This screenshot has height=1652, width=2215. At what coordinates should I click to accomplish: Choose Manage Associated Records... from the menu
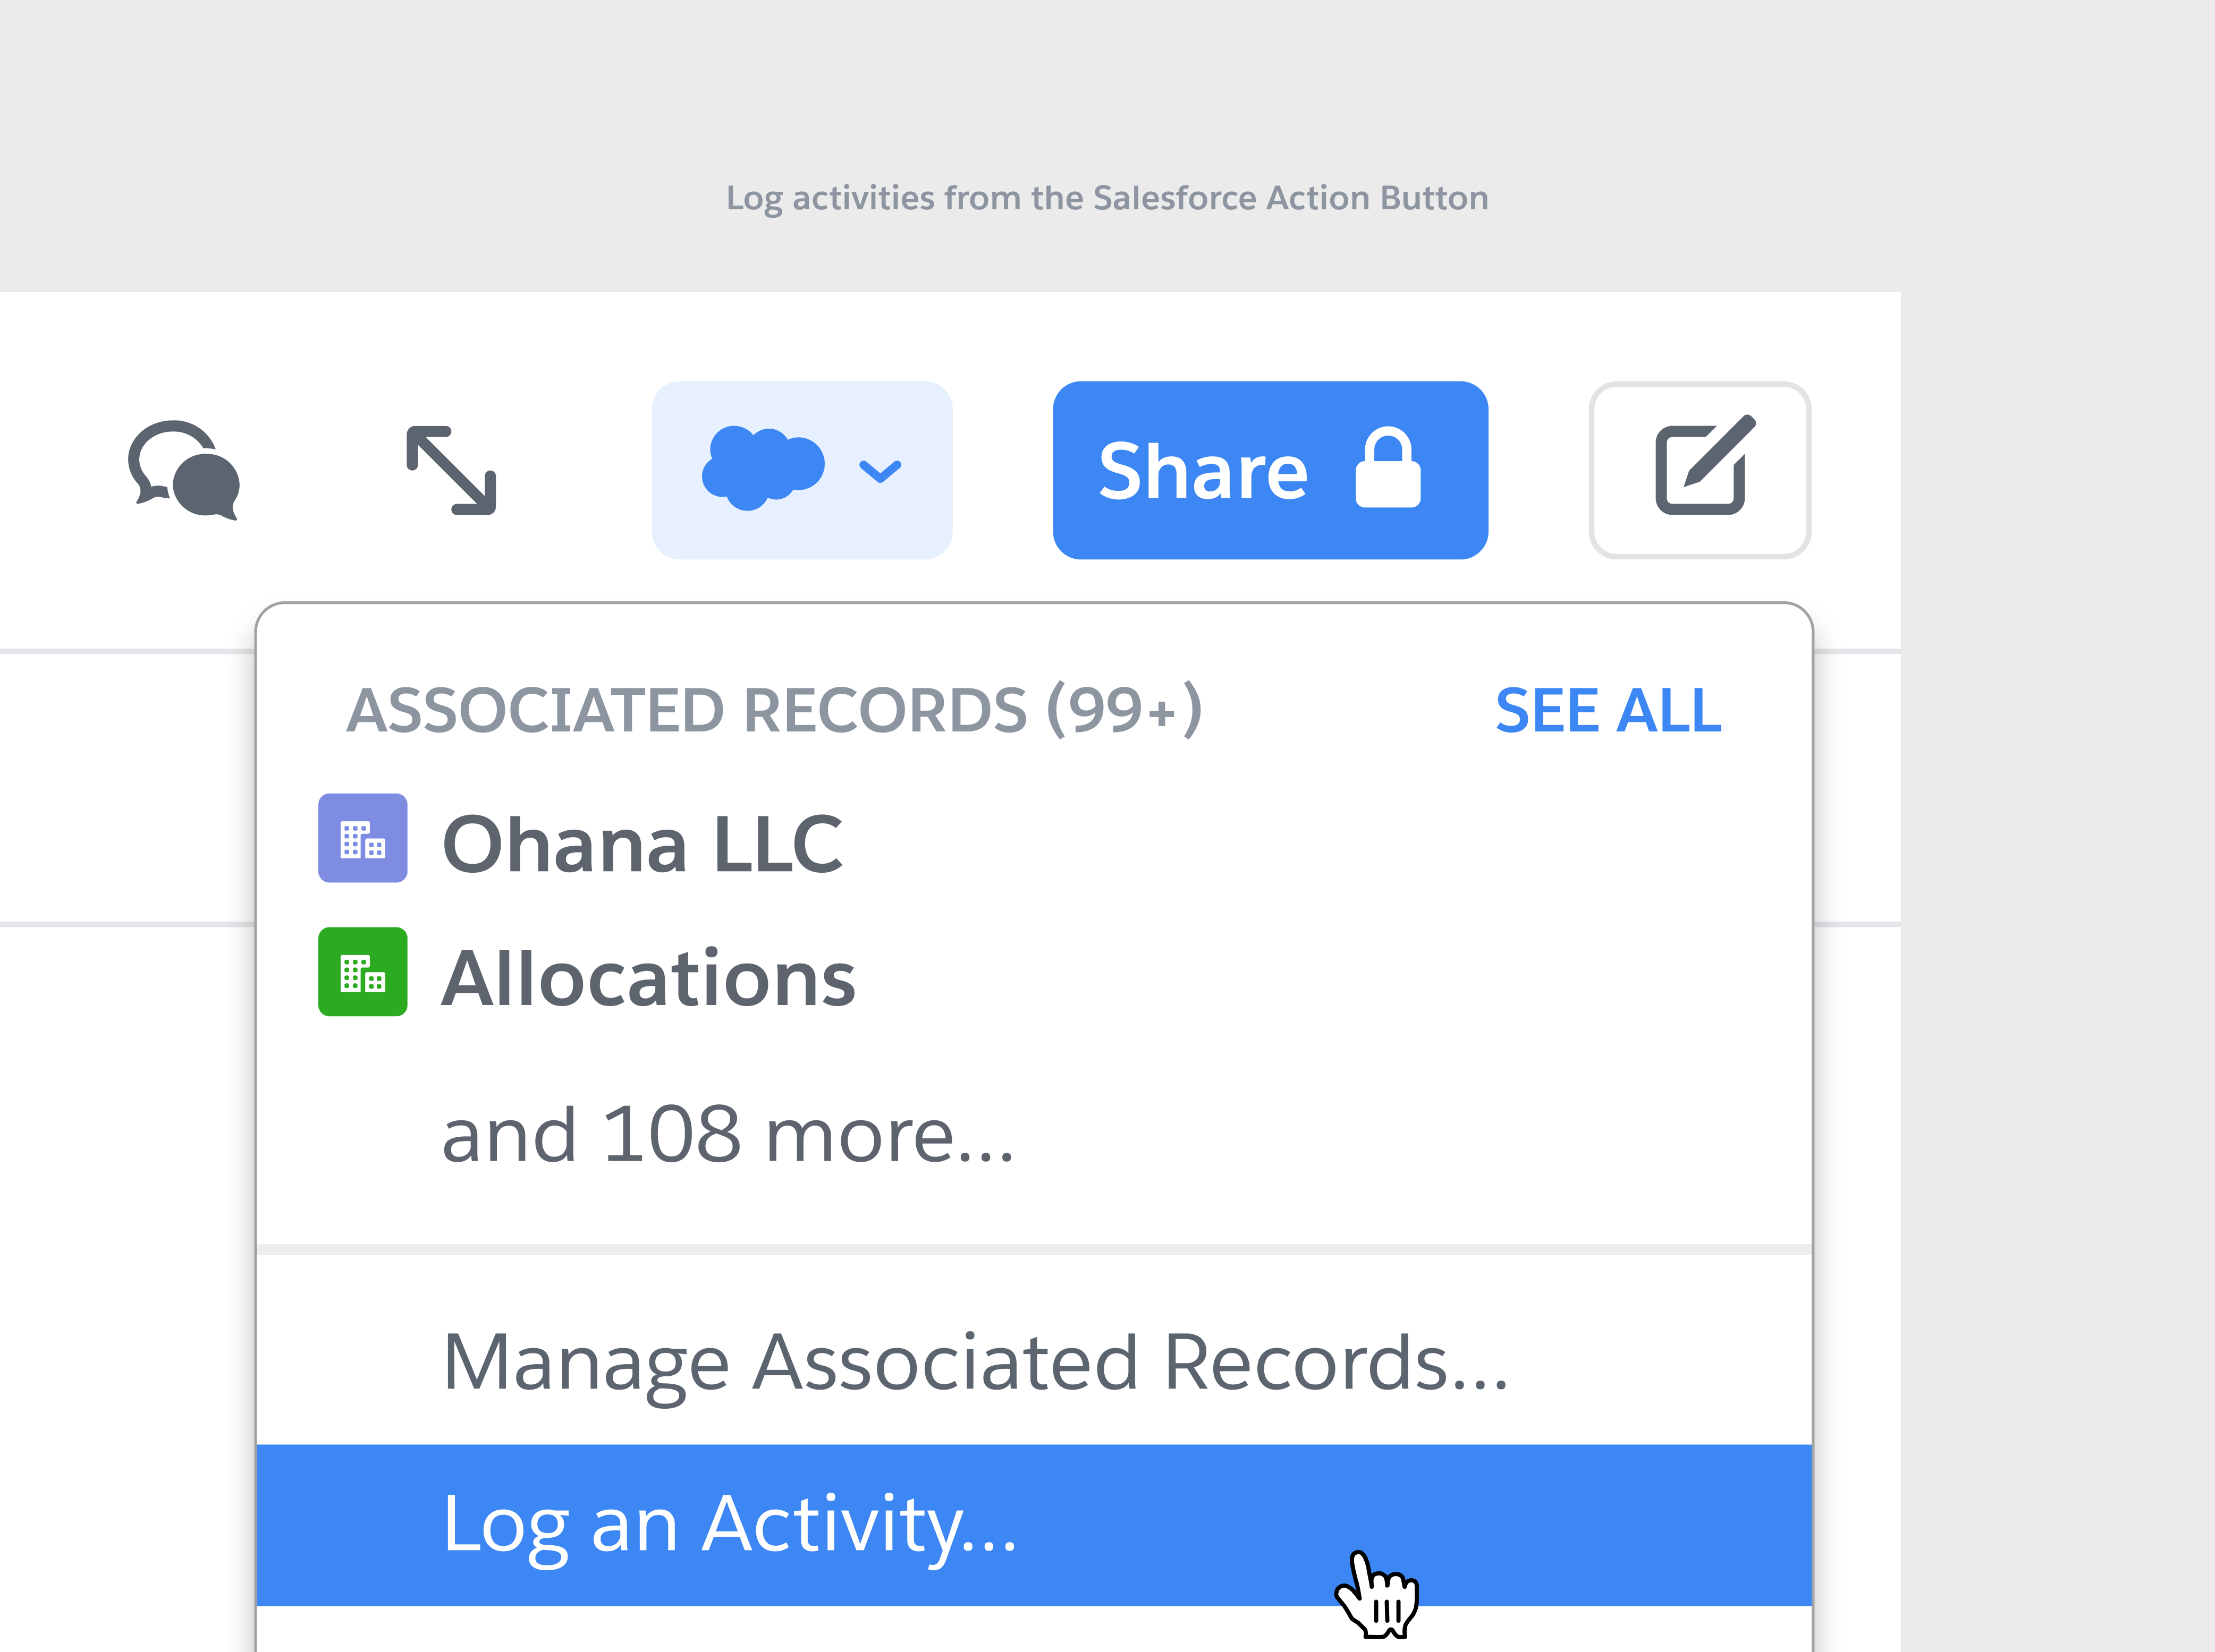(975, 1362)
